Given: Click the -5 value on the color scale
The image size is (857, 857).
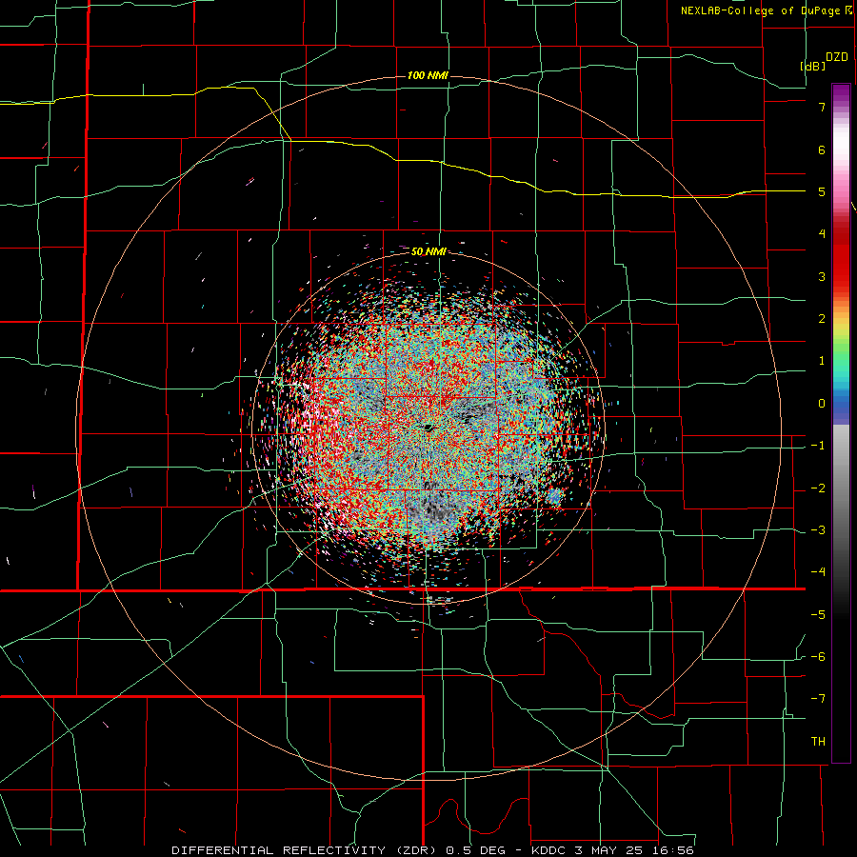Looking at the screenshot, I should coord(818,615).
